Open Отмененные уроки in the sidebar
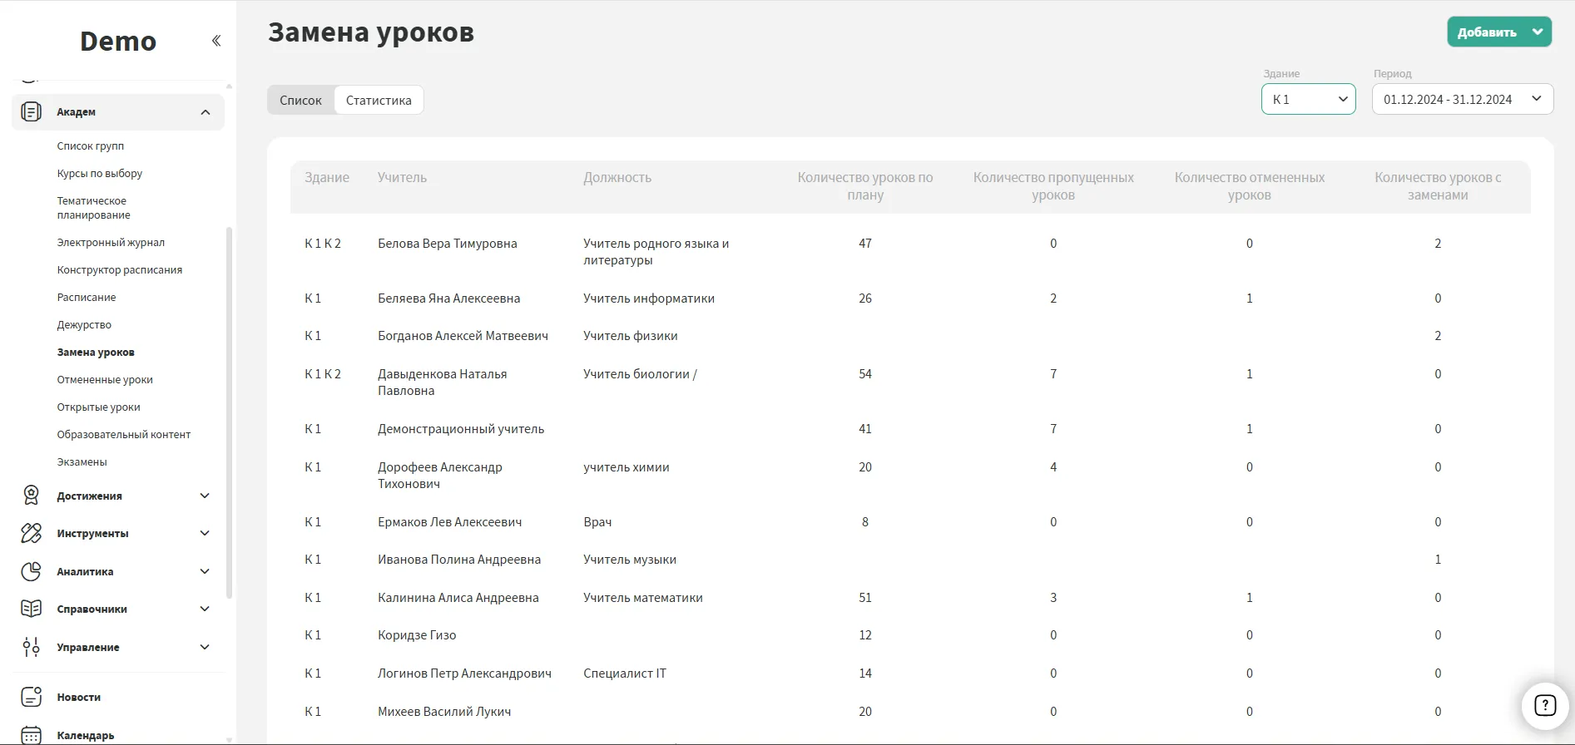1575x745 pixels. coord(105,380)
